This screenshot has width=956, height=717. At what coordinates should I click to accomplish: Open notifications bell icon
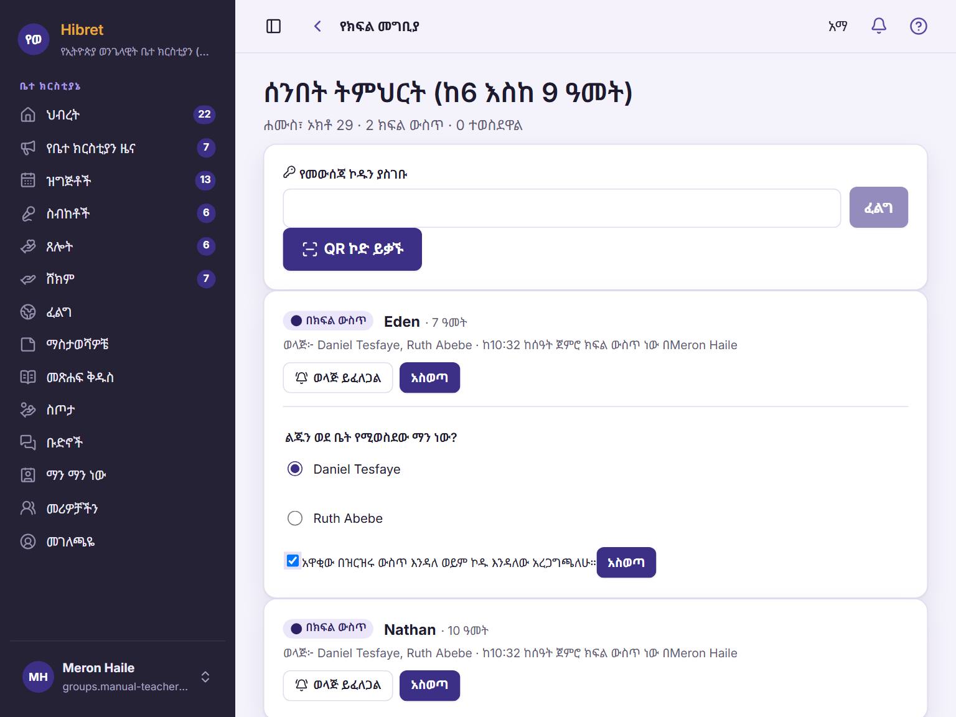tap(879, 26)
